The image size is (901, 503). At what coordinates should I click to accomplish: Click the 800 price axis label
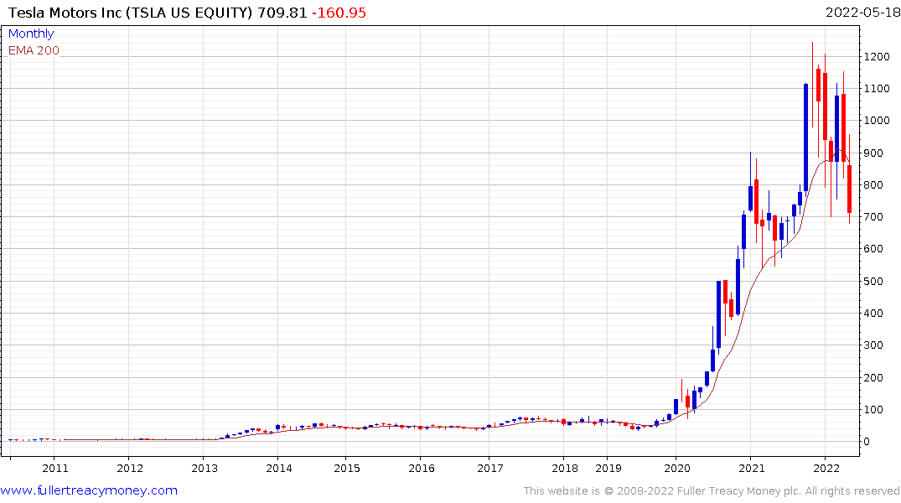[873, 185]
